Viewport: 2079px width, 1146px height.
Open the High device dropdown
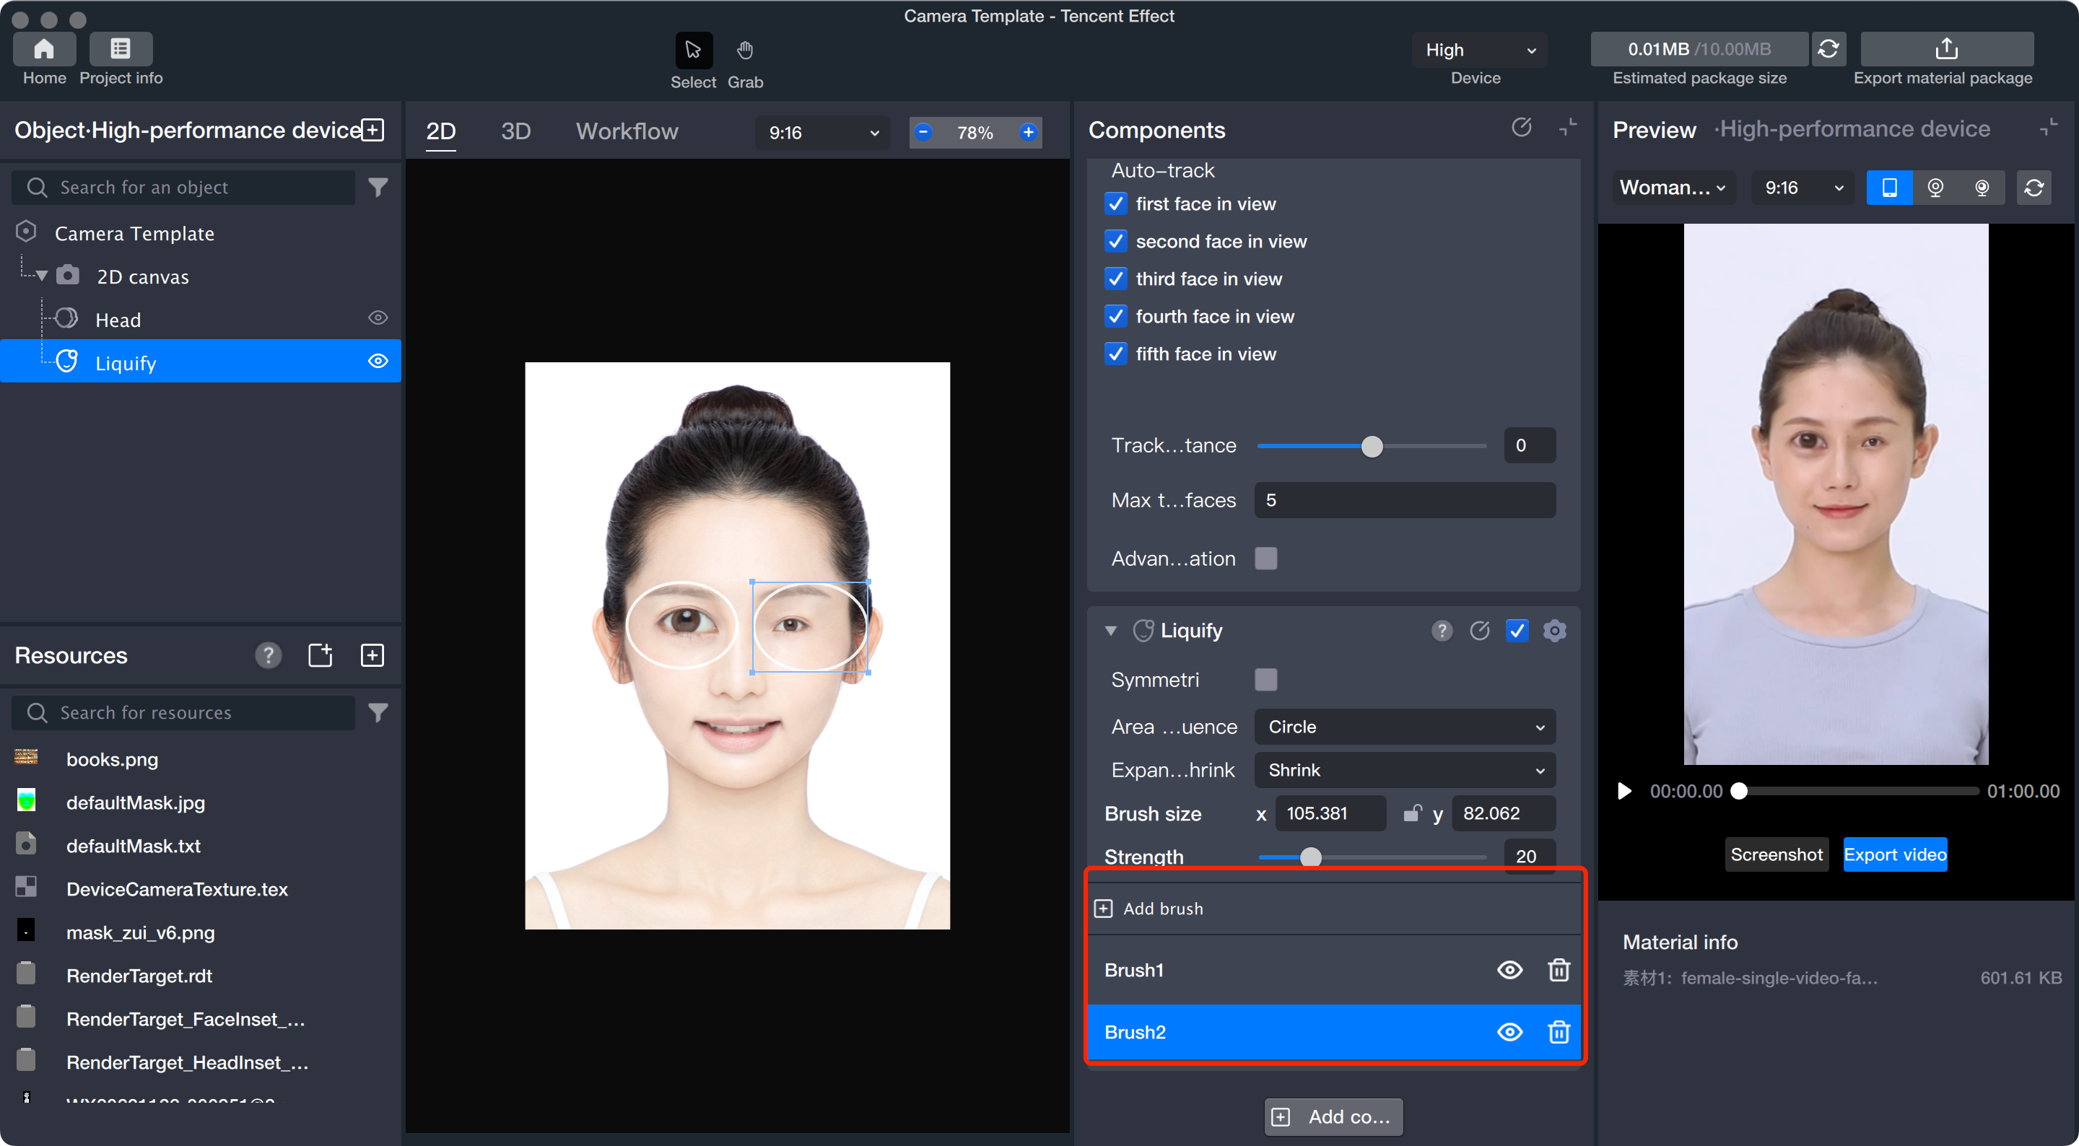1479,50
